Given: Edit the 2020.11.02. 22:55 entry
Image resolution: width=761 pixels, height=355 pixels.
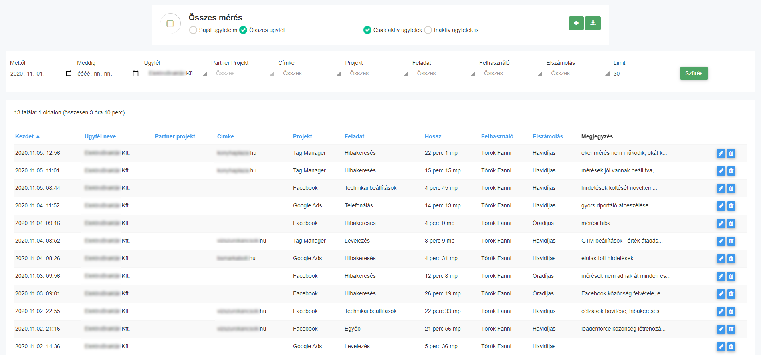Looking at the screenshot, I should click(721, 311).
